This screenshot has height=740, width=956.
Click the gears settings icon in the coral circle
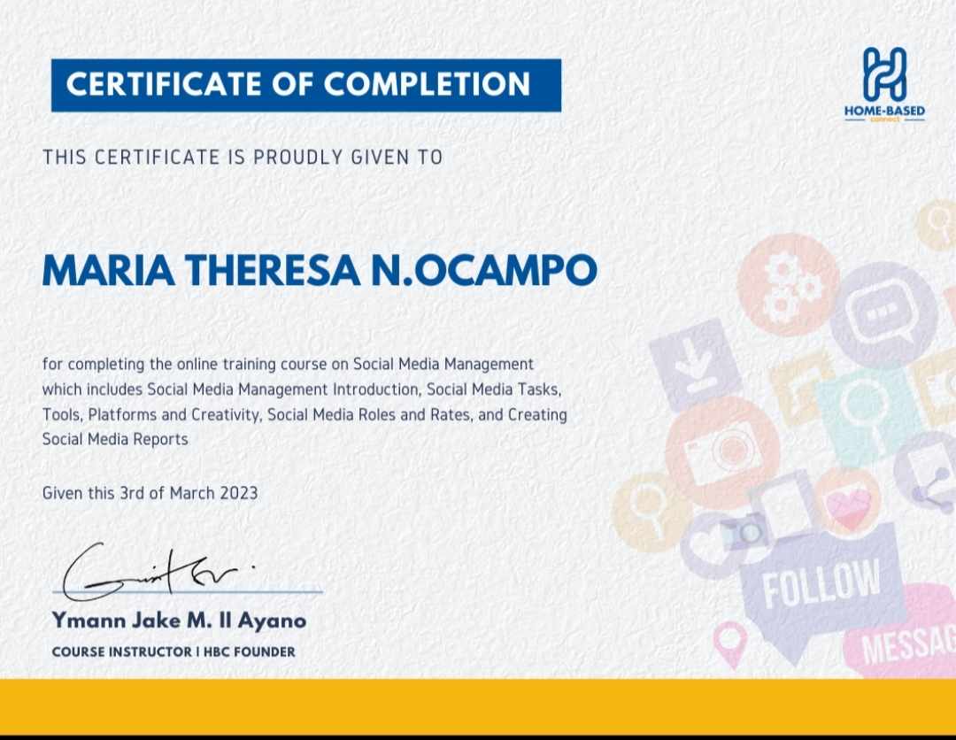788,282
